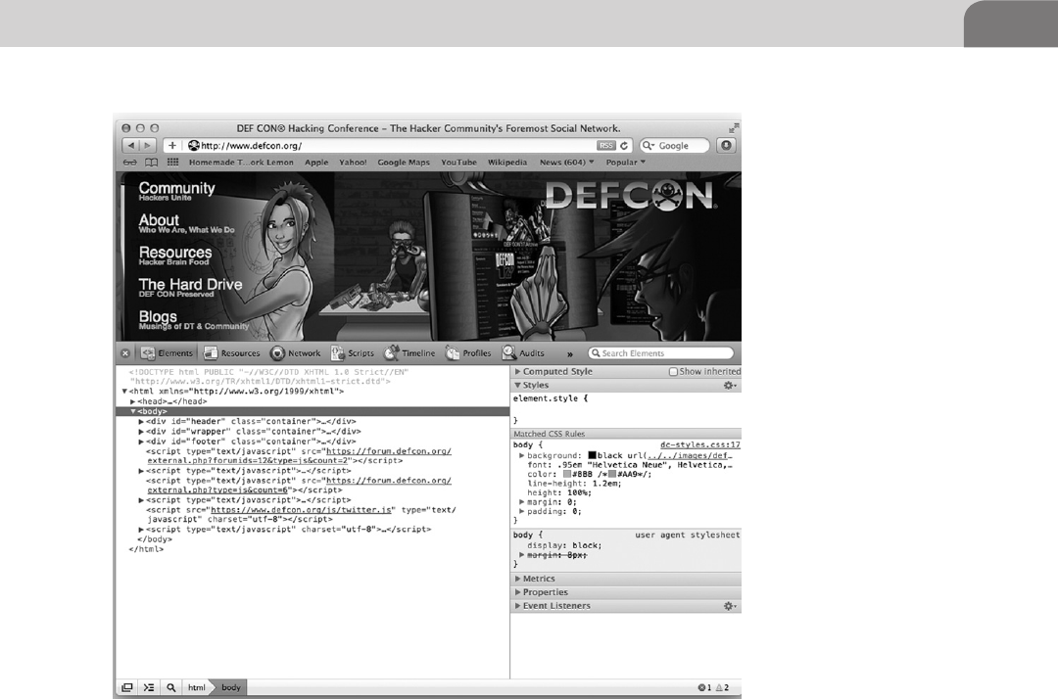
Task: Click the Google search field
Action: click(x=675, y=146)
